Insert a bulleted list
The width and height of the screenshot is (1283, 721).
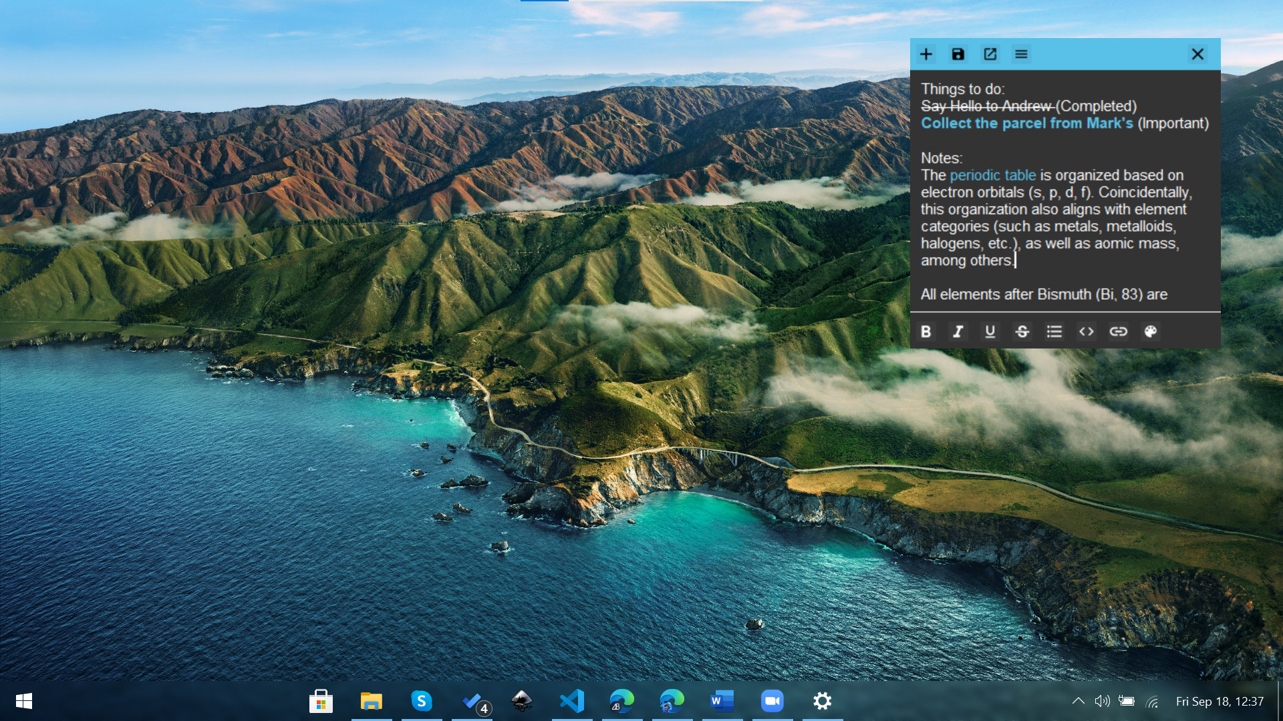tap(1054, 332)
